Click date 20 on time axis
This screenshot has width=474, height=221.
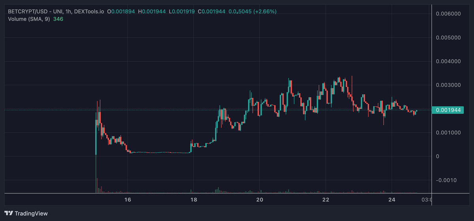point(260,200)
